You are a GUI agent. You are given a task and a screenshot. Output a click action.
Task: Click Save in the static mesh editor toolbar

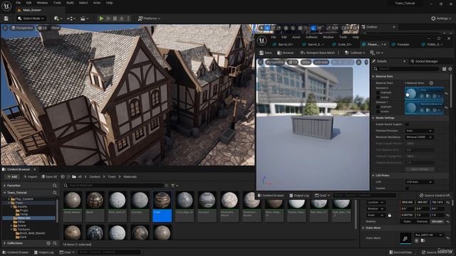click(266, 53)
